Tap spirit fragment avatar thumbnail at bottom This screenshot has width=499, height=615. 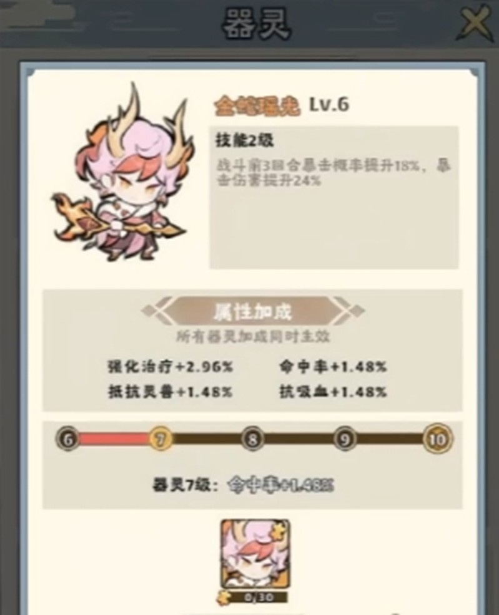255,554
